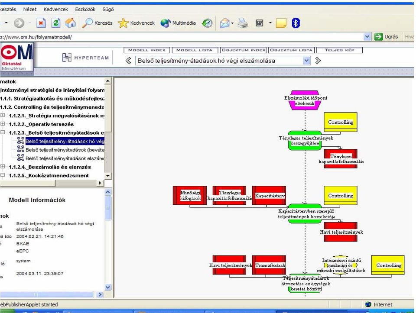Open Keresés search tool
Image resolution: width=416 pixels, height=313 pixels.
[97, 23]
